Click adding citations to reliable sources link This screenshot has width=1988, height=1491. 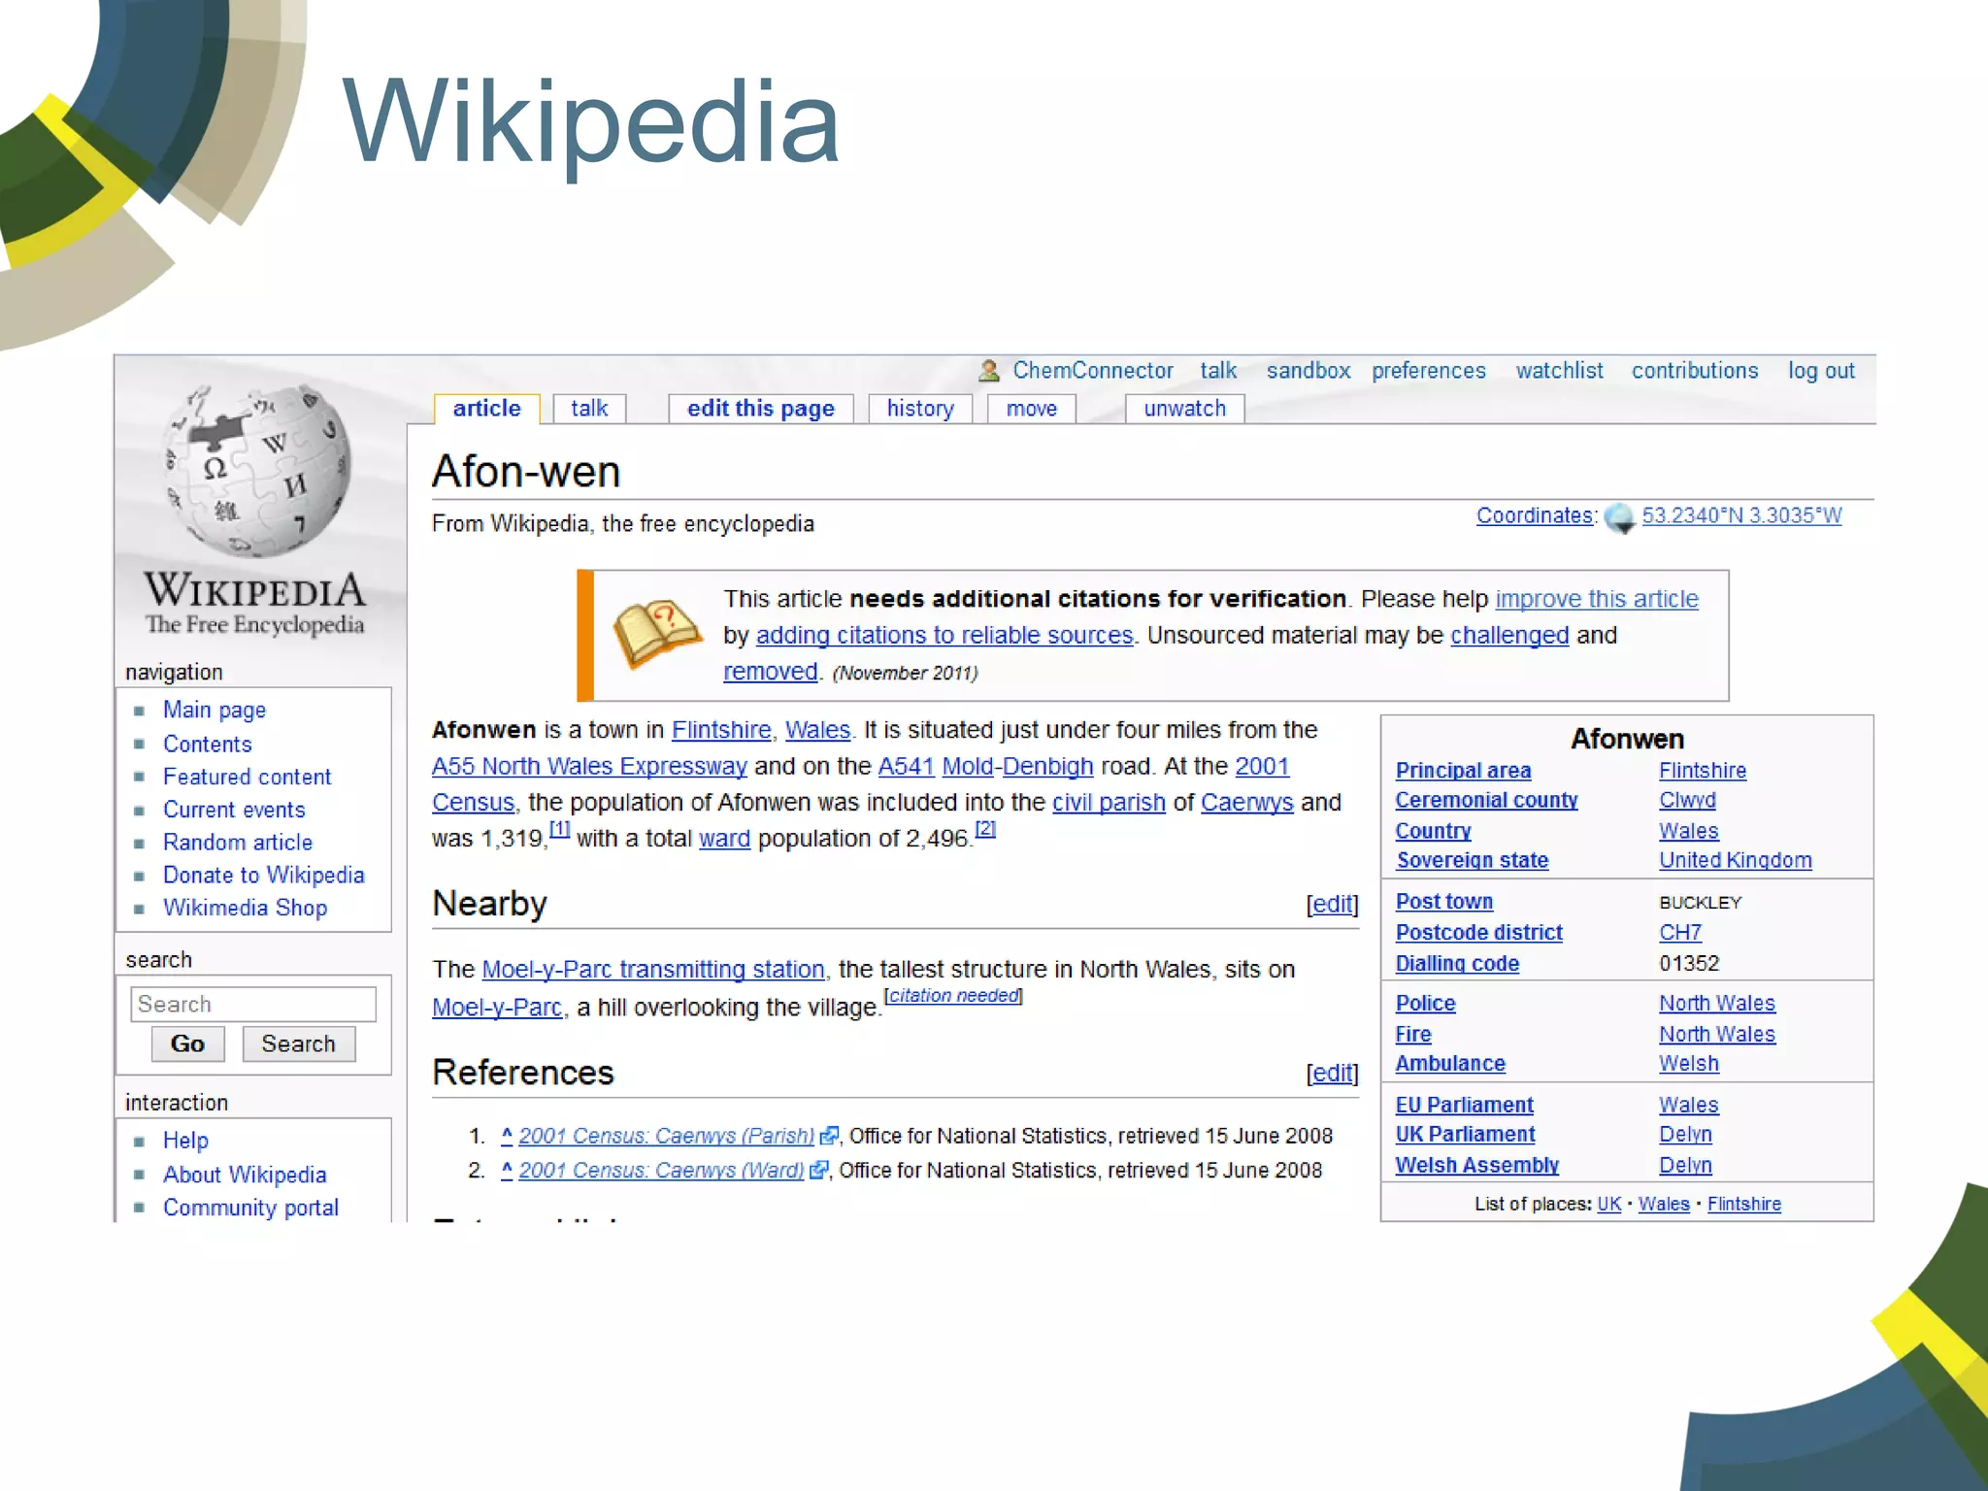coord(944,635)
